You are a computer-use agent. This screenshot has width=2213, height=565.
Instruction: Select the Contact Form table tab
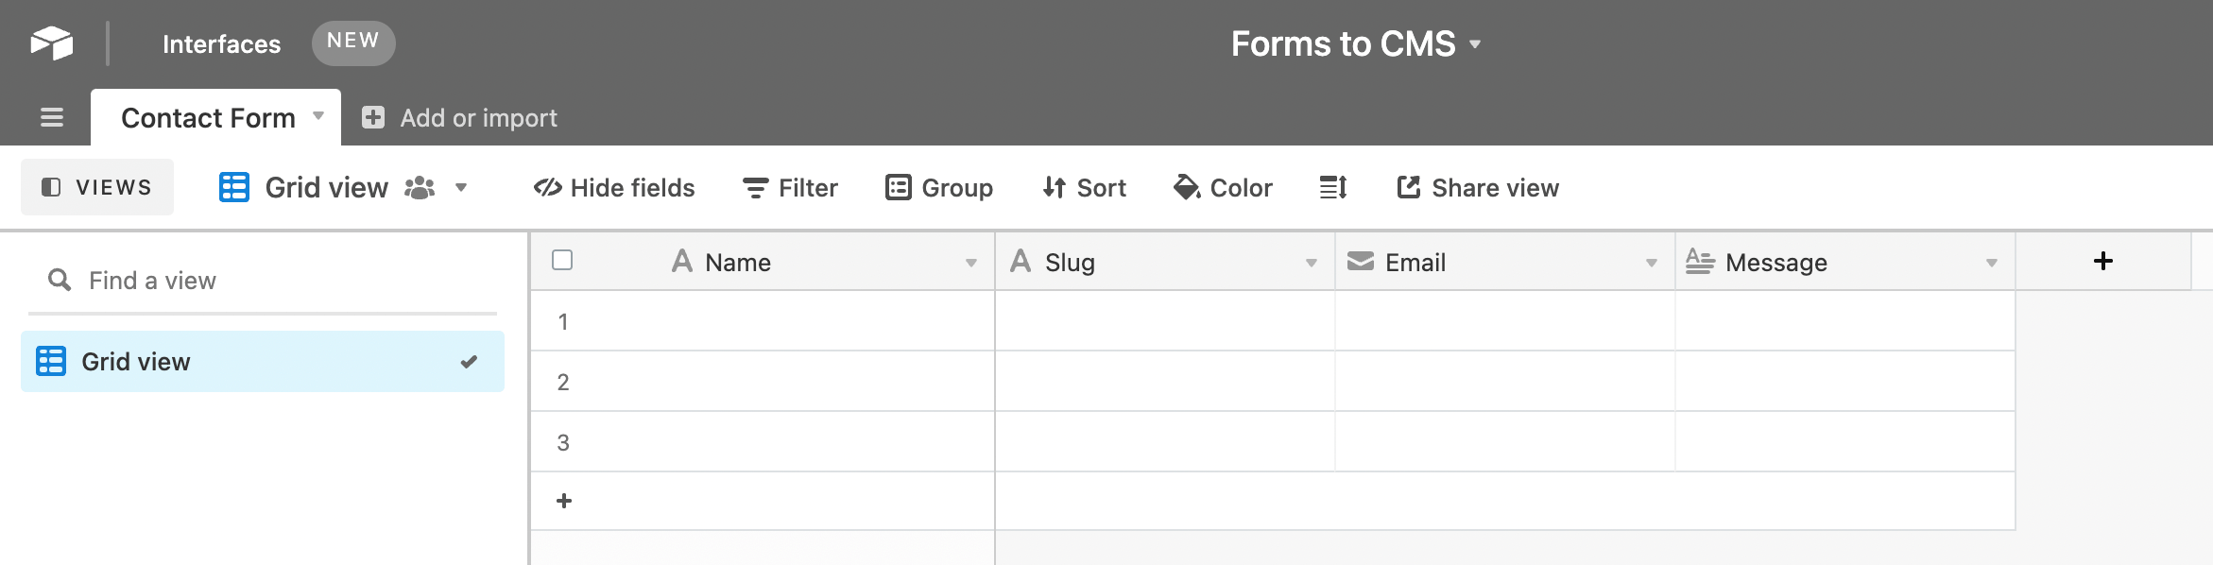click(x=208, y=118)
